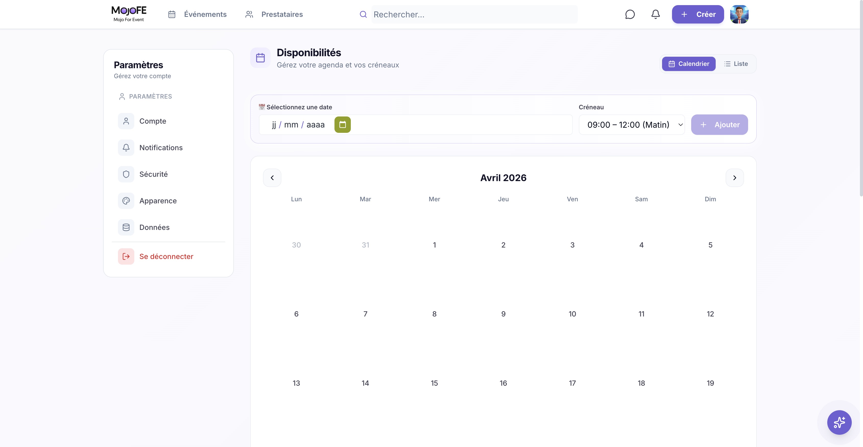Switch to Liste view

tap(736, 64)
